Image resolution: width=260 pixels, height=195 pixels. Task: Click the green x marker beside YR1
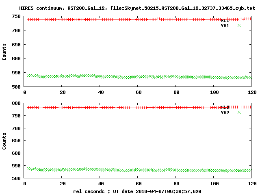[x=239, y=25]
